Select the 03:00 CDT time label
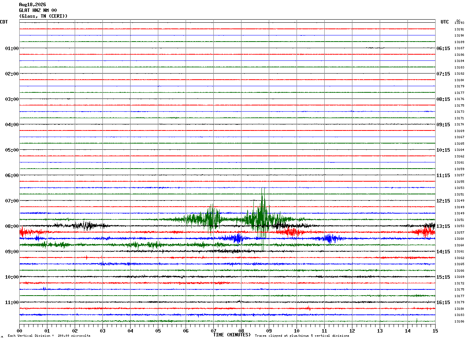Image resolution: width=466 pixels, height=341 pixels. [12, 99]
